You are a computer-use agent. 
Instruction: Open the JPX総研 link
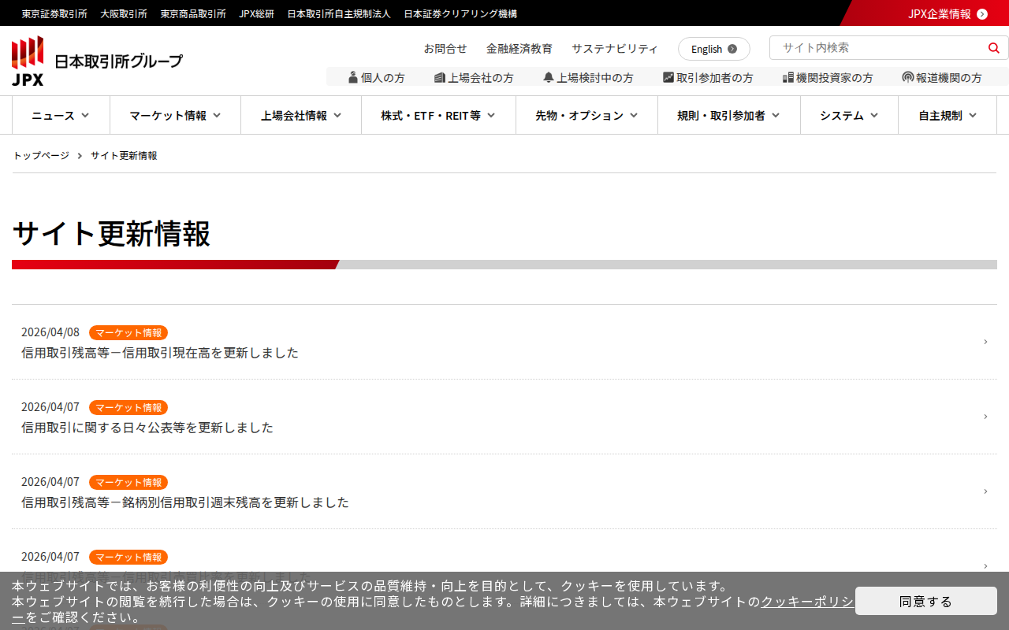[x=257, y=14]
